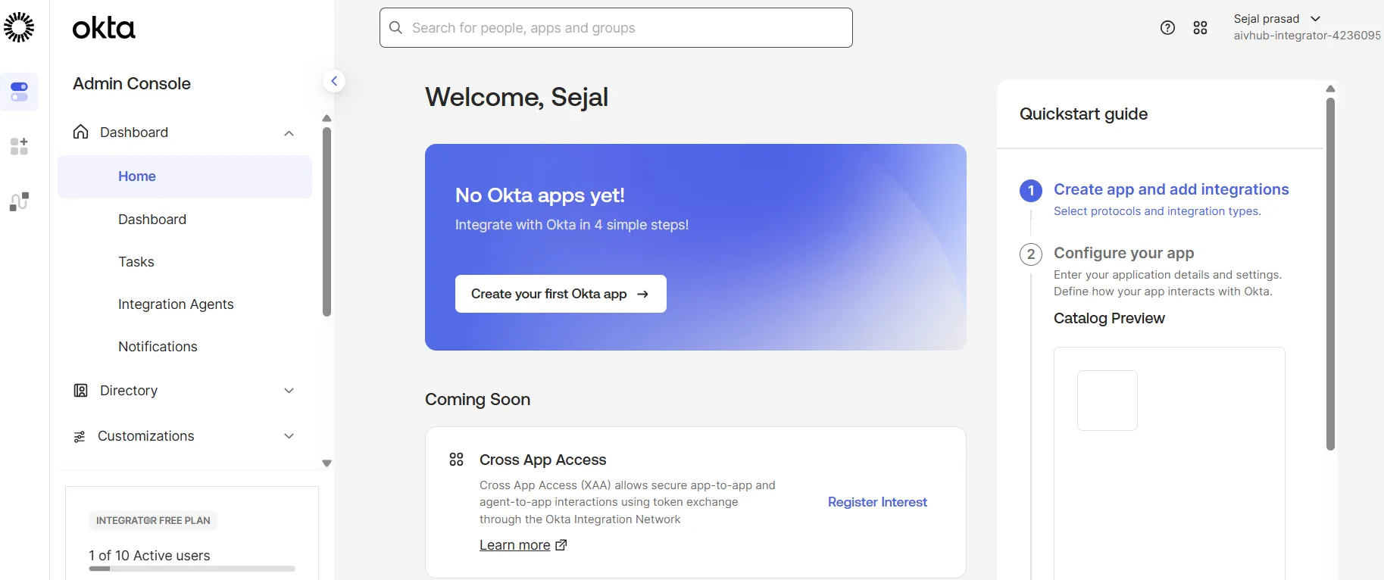Open the apps grid icon near username
This screenshot has width=1384, height=580.
(1200, 28)
